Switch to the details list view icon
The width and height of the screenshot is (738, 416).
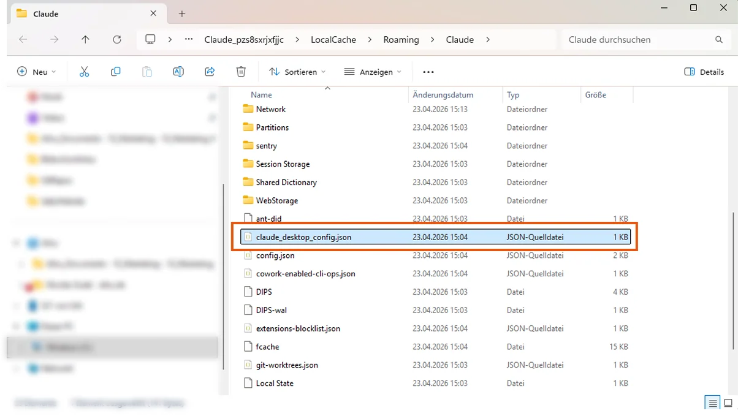click(712, 403)
